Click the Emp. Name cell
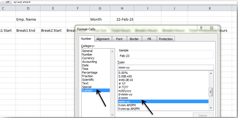The image size is (238, 118). pyautogui.click(x=28, y=19)
